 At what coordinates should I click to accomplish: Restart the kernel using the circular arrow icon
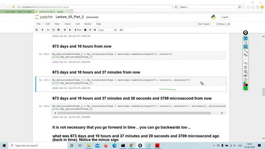[90, 30]
